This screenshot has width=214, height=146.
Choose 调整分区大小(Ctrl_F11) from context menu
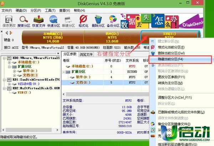point(175,98)
